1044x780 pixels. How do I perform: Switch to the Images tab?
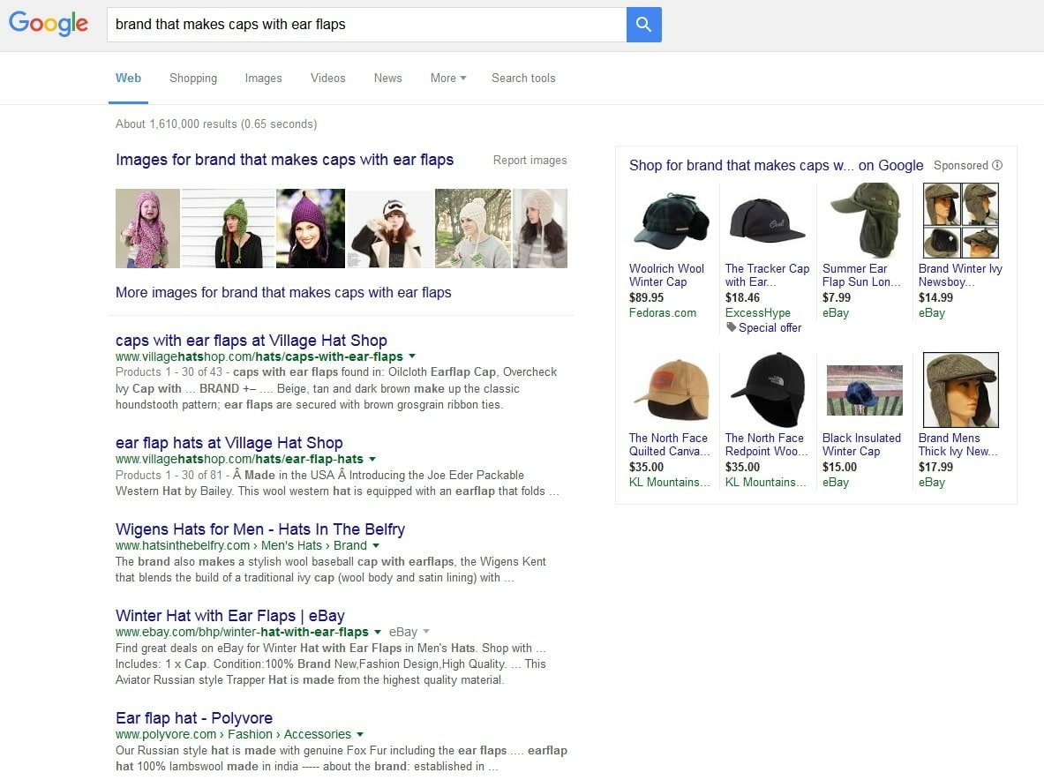tap(263, 78)
